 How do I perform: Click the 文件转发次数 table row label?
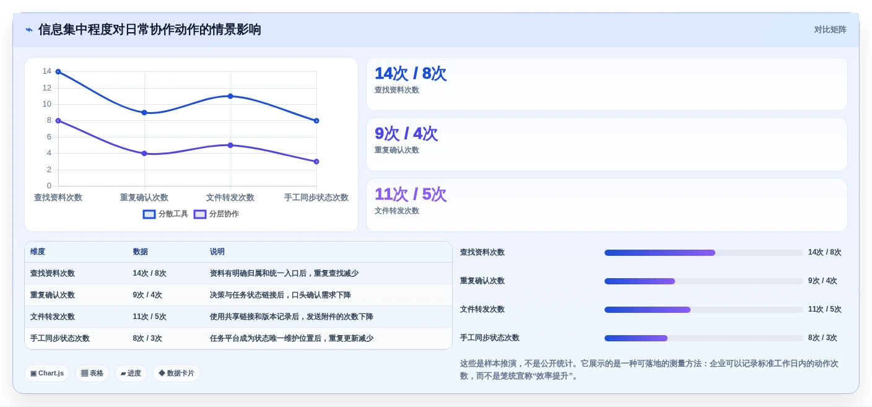(53, 317)
